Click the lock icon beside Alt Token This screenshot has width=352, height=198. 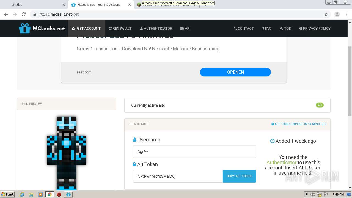pos(134,164)
